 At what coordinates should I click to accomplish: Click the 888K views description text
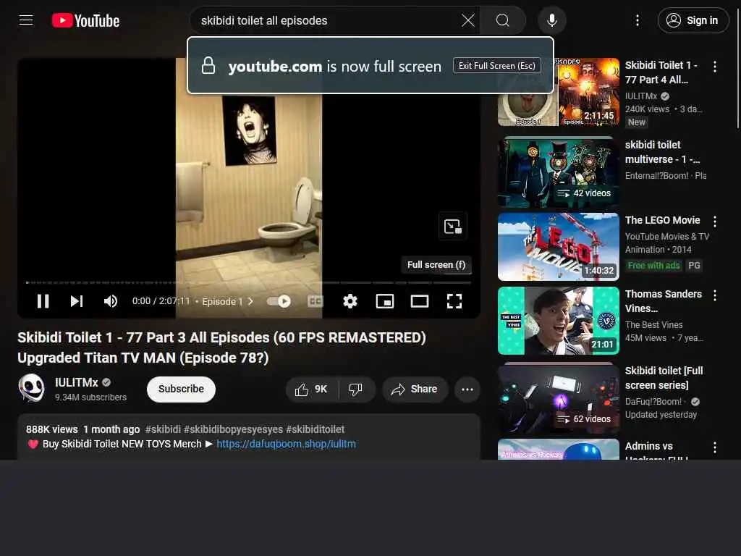coord(51,429)
